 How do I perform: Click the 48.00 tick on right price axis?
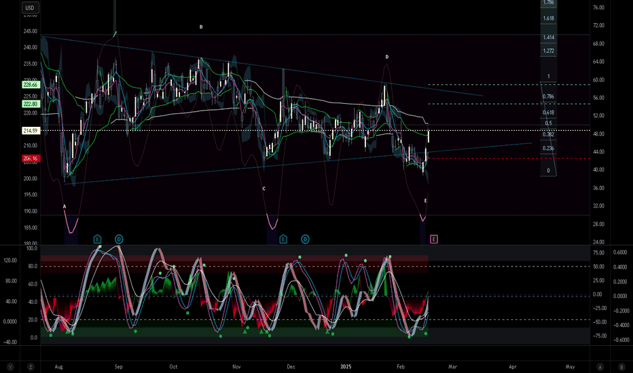(598, 134)
